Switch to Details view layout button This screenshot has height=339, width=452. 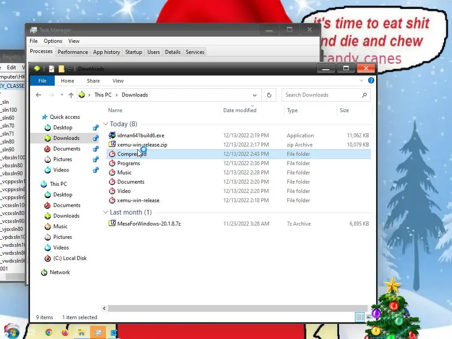click(x=360, y=317)
